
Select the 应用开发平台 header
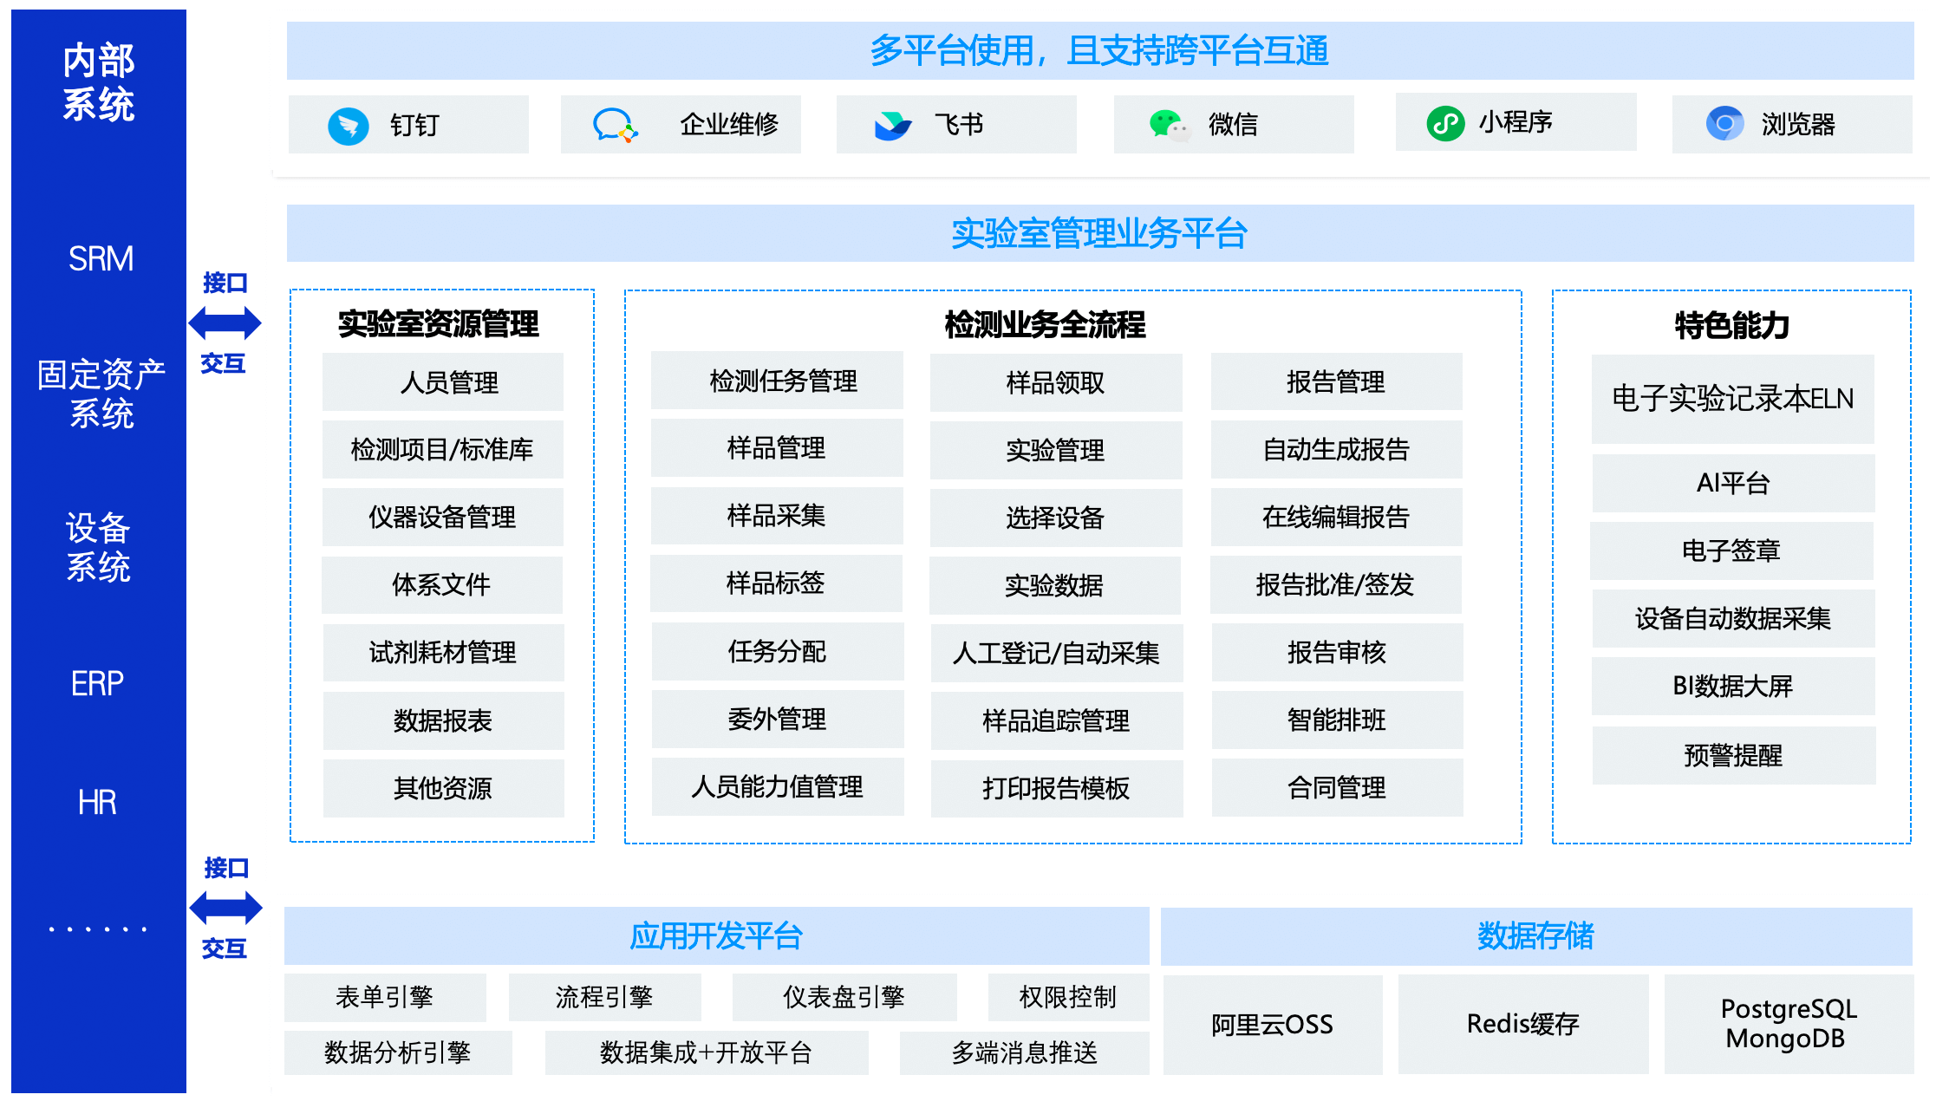click(x=716, y=935)
